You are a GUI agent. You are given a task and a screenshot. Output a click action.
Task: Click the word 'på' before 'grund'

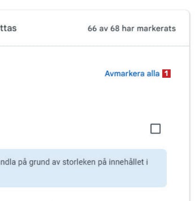pos(22,163)
